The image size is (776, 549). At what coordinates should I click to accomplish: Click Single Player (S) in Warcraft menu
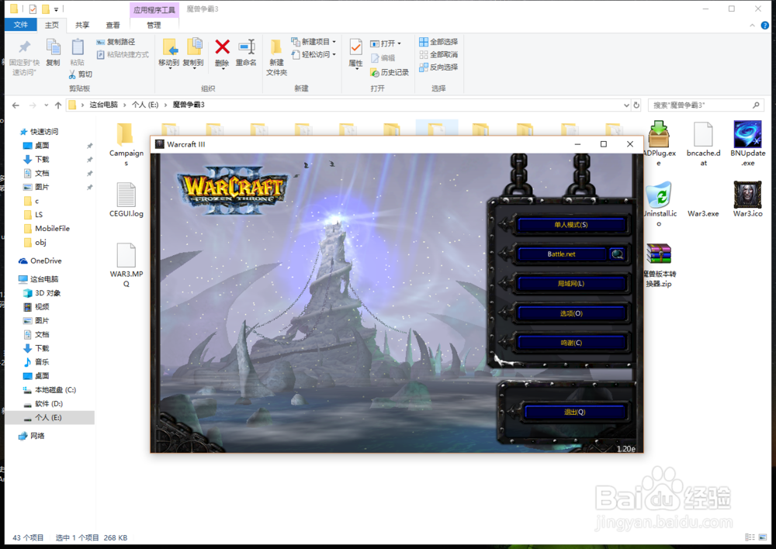pyautogui.click(x=570, y=225)
